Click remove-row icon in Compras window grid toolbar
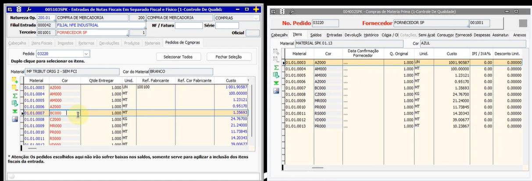The image size is (532, 181). pos(276,59)
